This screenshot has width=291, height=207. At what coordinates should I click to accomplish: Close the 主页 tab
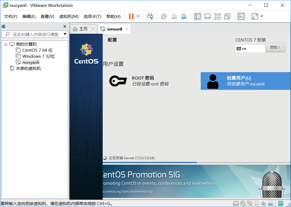93,29
